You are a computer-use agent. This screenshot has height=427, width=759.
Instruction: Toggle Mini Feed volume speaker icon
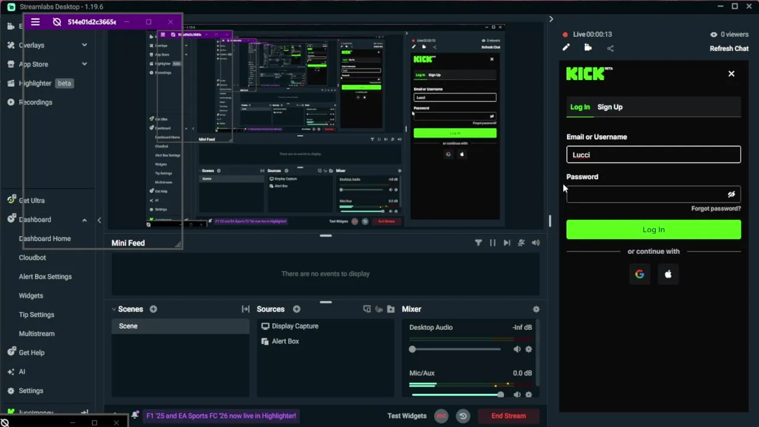click(535, 243)
